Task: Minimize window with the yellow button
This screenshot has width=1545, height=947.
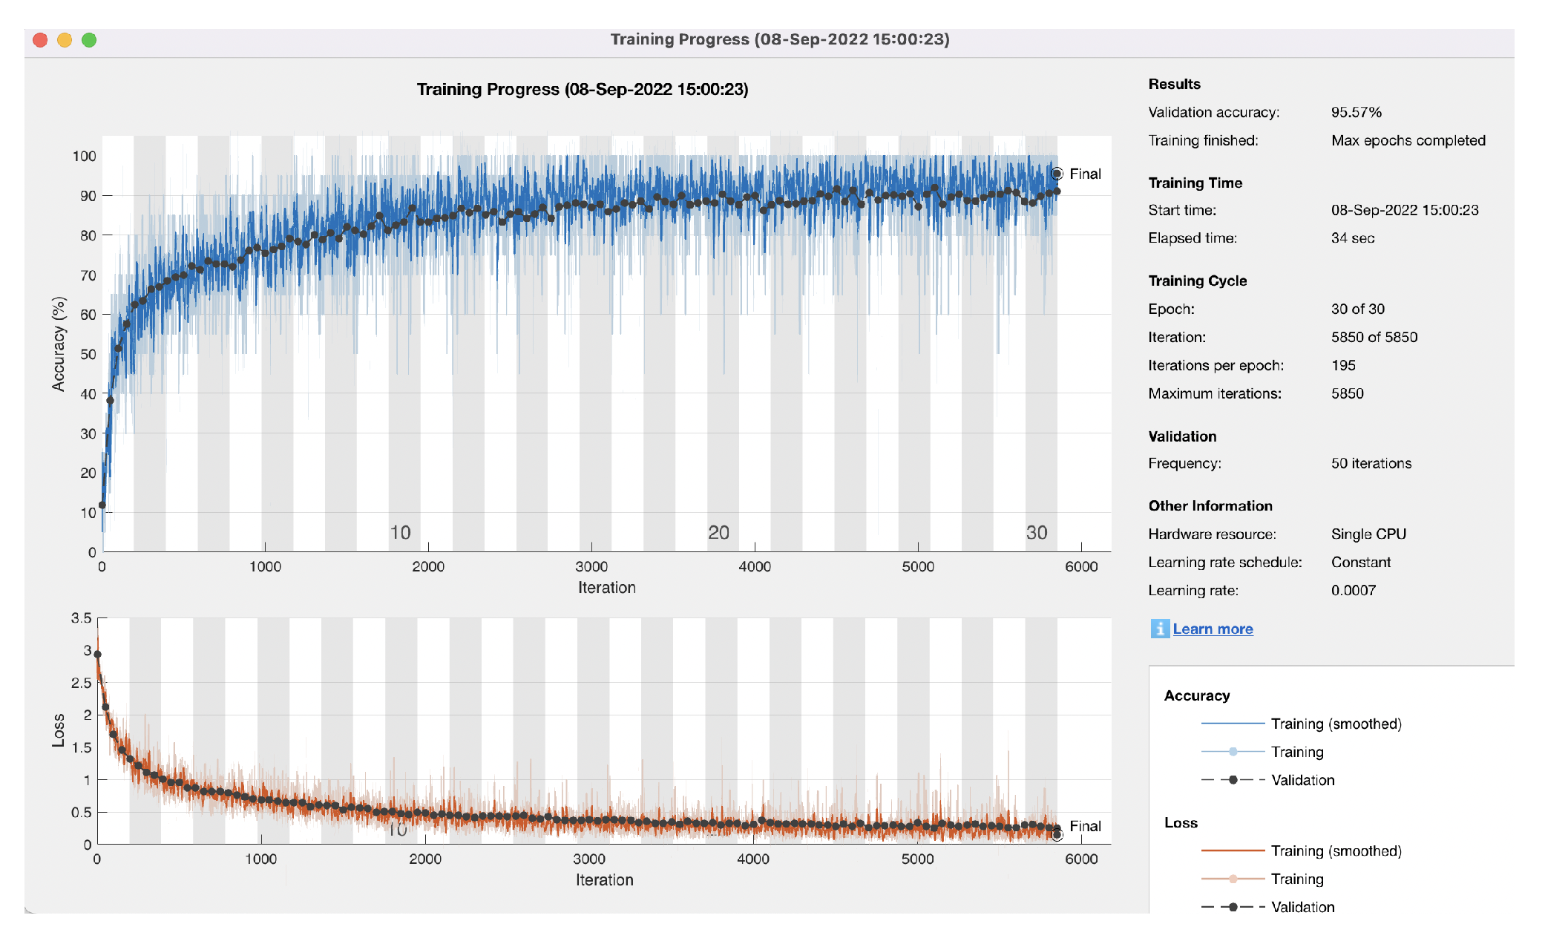Action: tap(65, 40)
